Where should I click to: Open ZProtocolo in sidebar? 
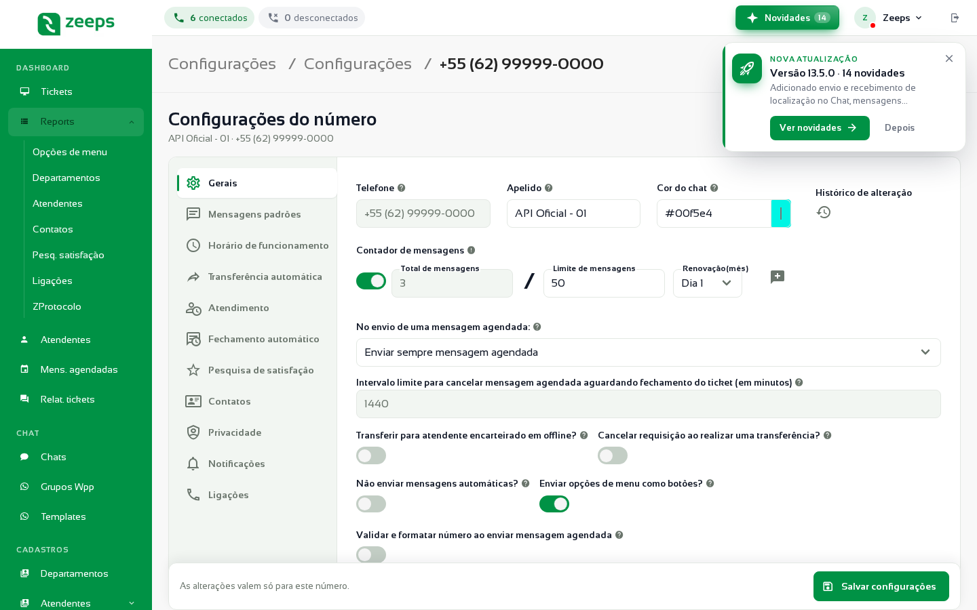point(57,306)
